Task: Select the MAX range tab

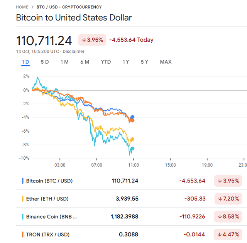Action: (x=166, y=62)
